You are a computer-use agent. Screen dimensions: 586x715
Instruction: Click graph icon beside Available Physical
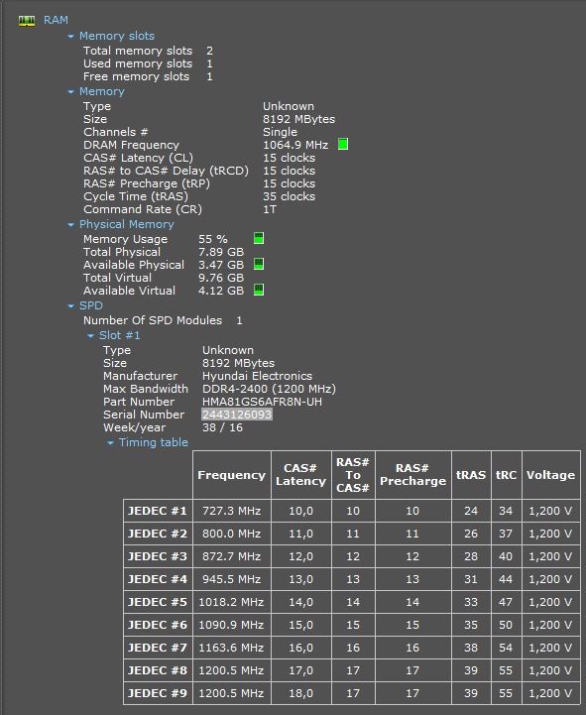pyautogui.click(x=259, y=265)
